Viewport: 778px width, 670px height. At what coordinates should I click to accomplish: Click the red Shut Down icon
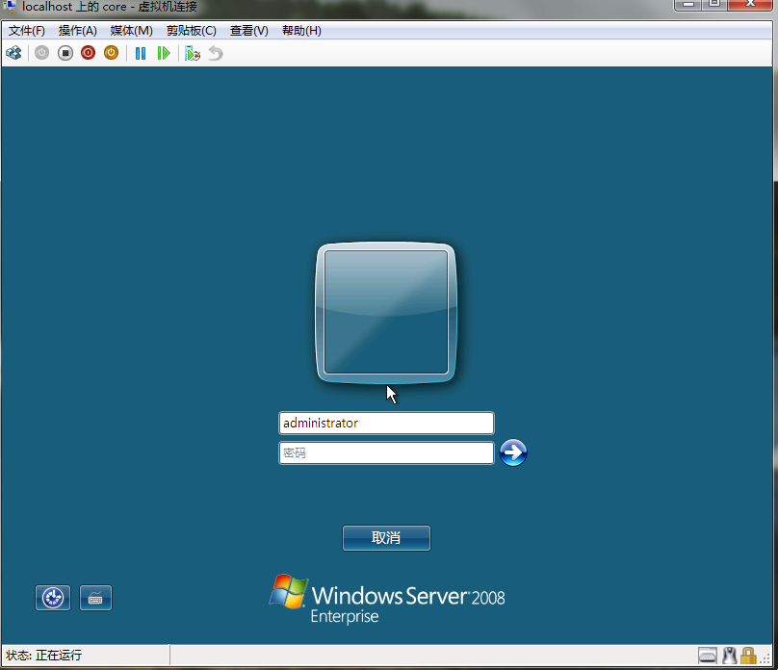tap(89, 53)
